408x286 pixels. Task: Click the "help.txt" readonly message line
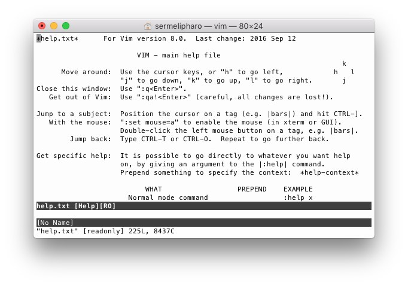(x=105, y=231)
